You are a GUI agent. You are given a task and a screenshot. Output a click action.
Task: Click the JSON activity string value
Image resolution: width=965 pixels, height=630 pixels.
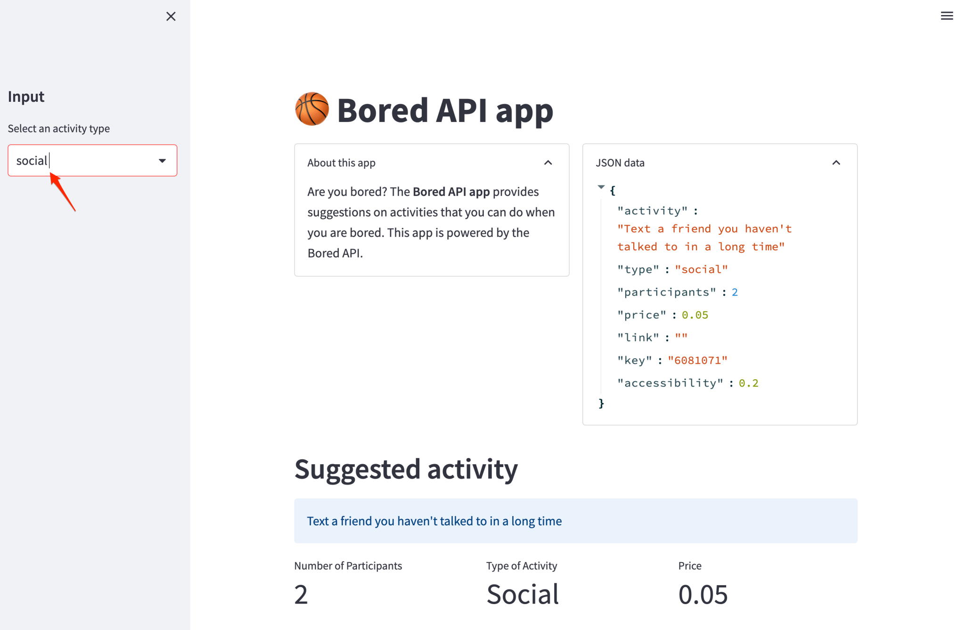tap(704, 237)
